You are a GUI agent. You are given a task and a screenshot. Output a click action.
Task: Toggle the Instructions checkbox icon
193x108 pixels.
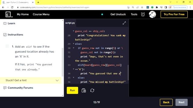pyautogui.click(x=5, y=35)
